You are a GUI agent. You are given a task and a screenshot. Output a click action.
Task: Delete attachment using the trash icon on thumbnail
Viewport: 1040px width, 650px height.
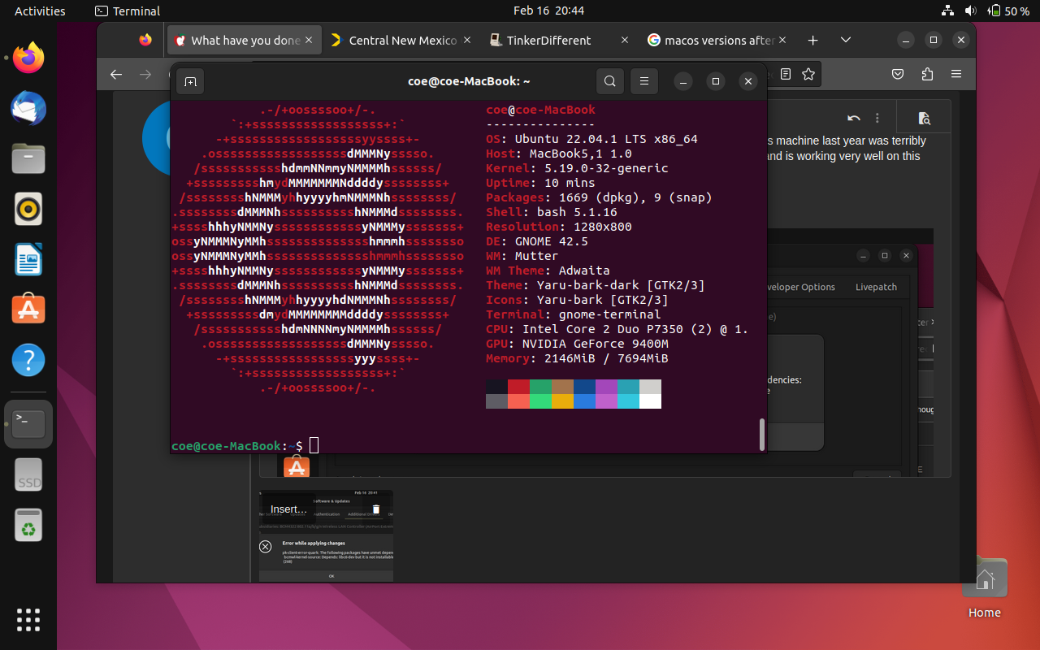pos(375,509)
